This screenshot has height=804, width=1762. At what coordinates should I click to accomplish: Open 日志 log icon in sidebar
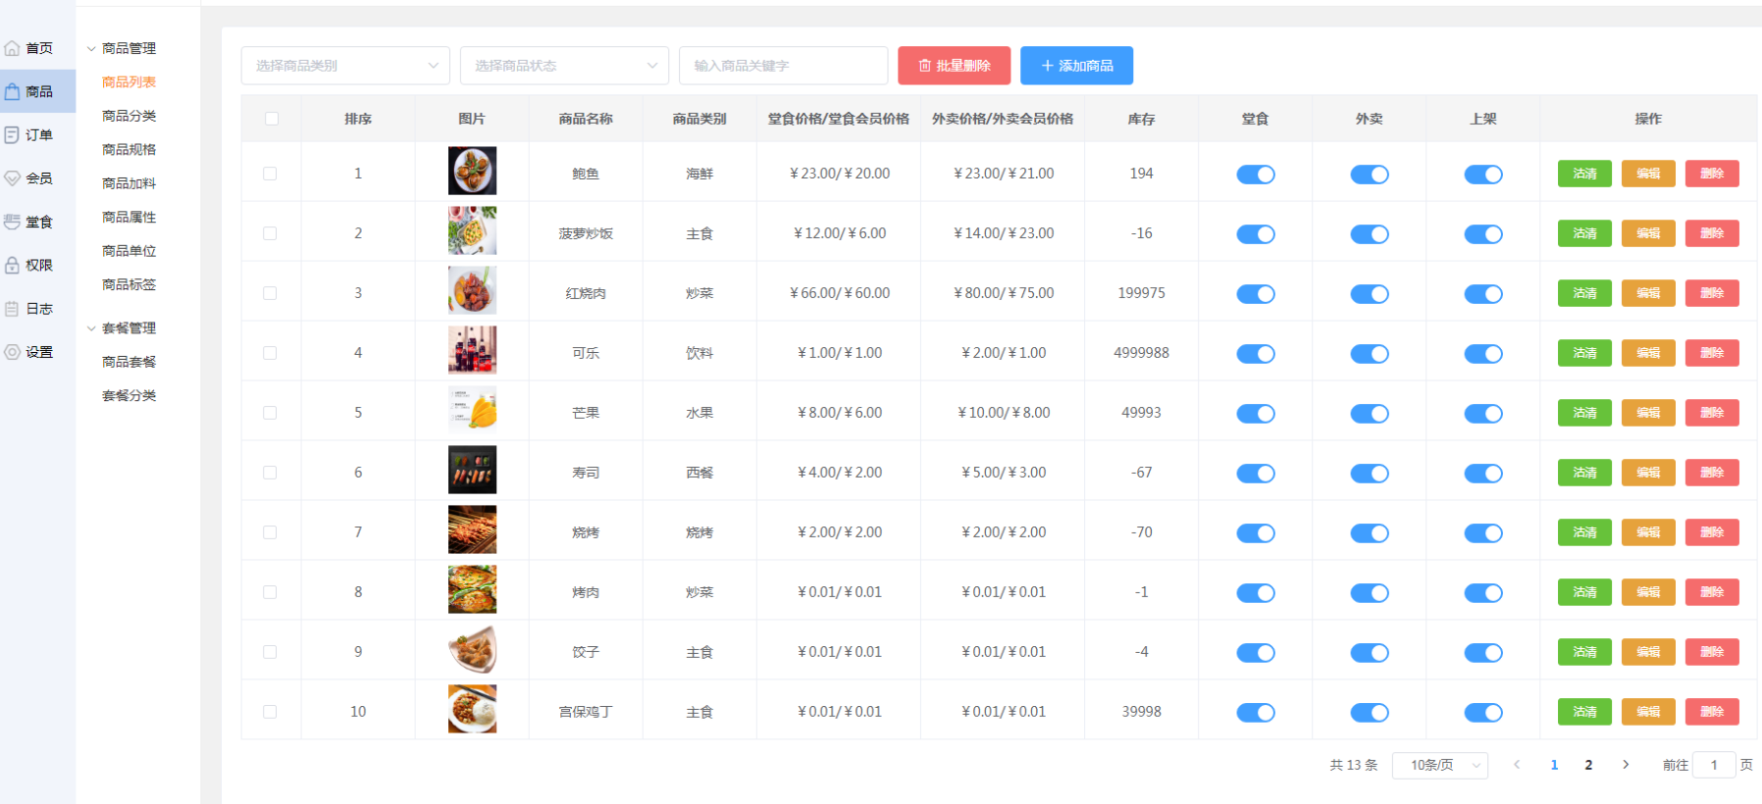click(x=12, y=309)
